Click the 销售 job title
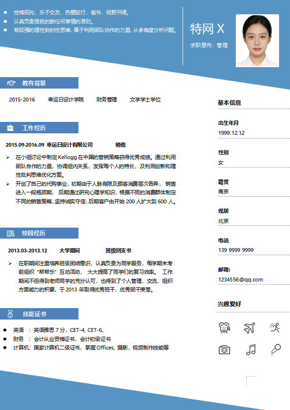The width and height of the screenshot is (290, 410). pos(121,145)
